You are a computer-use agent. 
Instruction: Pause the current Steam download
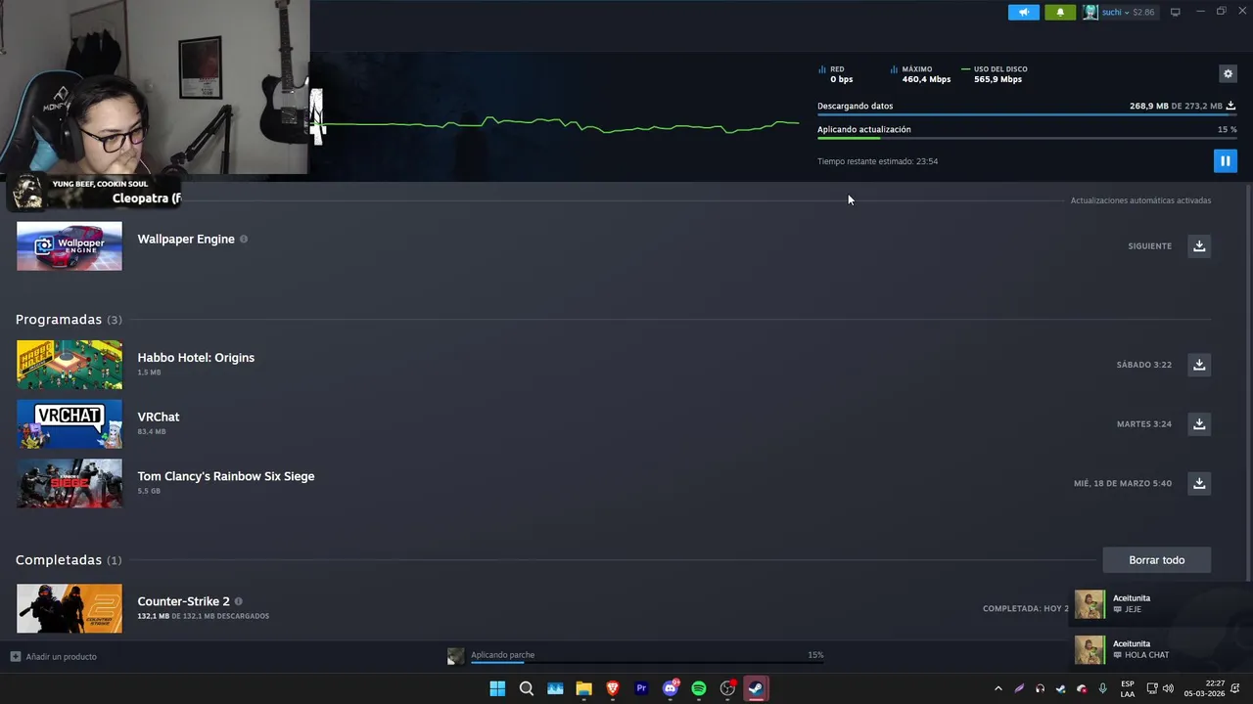tap(1225, 161)
